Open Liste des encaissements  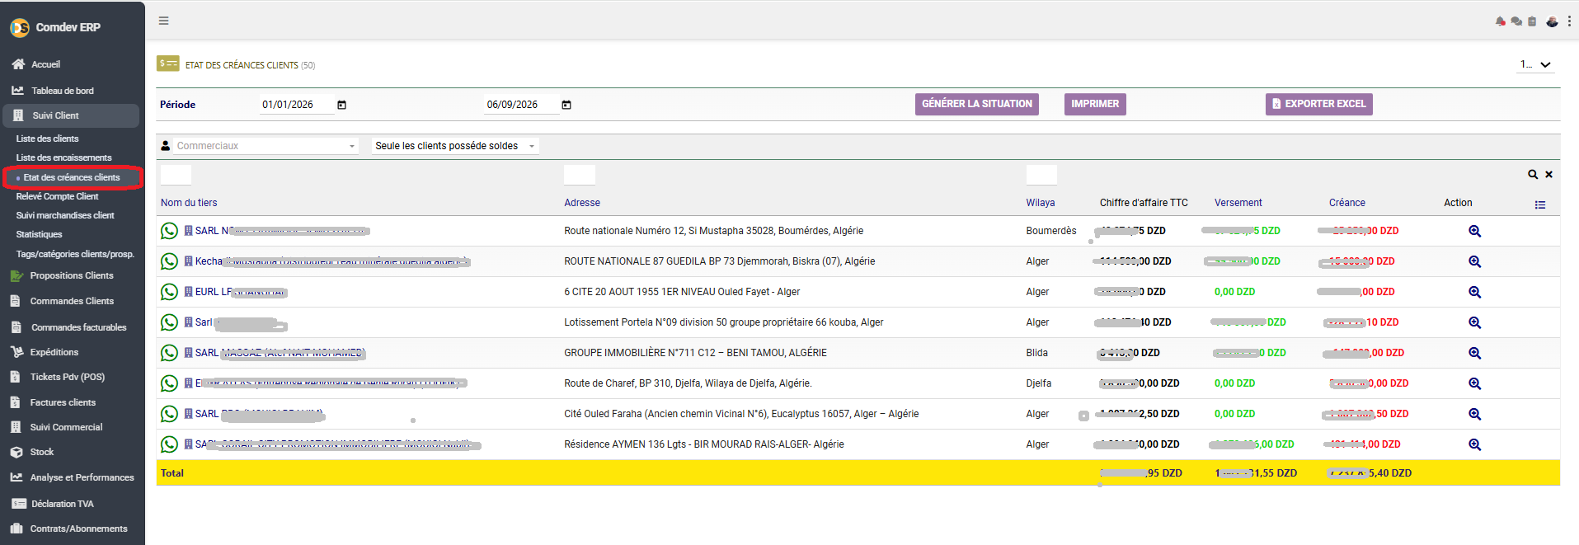(63, 157)
